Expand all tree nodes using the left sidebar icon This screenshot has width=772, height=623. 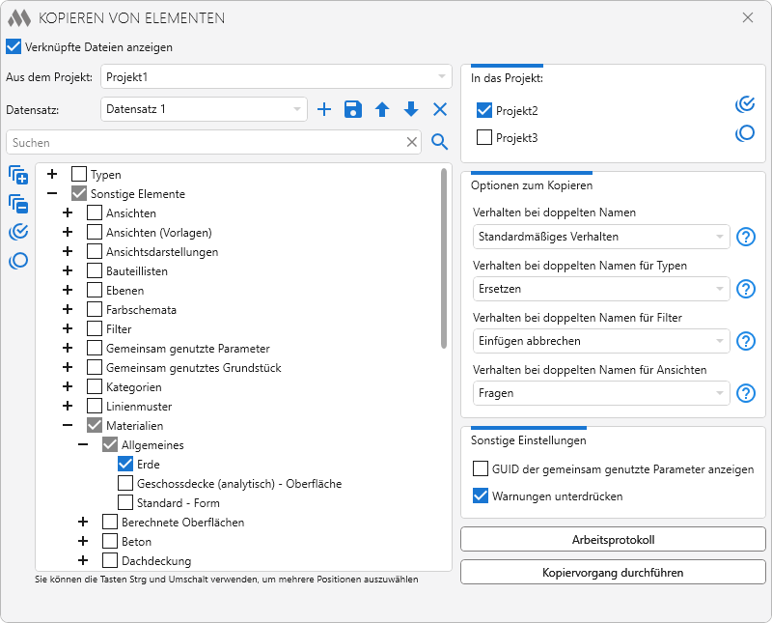pyautogui.click(x=17, y=175)
